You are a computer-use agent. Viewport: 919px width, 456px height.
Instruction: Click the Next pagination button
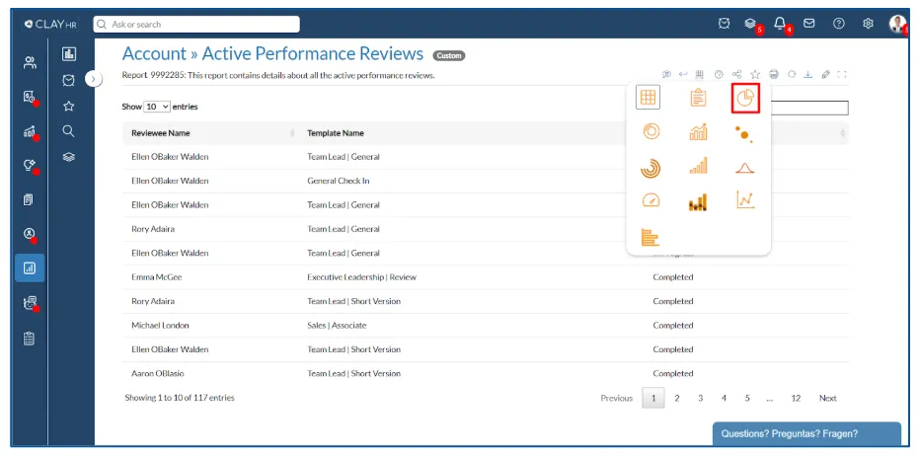tap(827, 398)
